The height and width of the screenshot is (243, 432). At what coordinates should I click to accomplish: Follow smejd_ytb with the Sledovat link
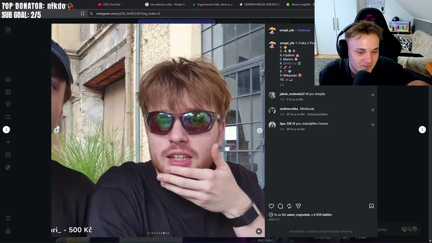(x=304, y=30)
